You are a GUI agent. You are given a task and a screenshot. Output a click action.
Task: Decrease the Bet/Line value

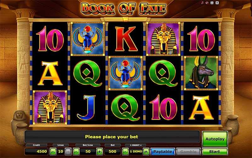click(76, 151)
